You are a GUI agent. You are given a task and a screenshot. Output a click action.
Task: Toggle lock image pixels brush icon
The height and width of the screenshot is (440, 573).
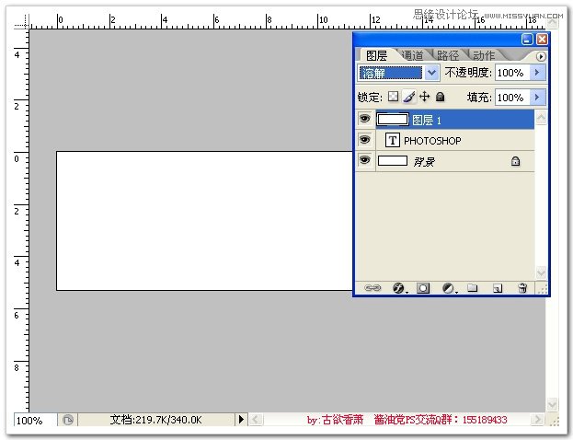[x=409, y=97]
